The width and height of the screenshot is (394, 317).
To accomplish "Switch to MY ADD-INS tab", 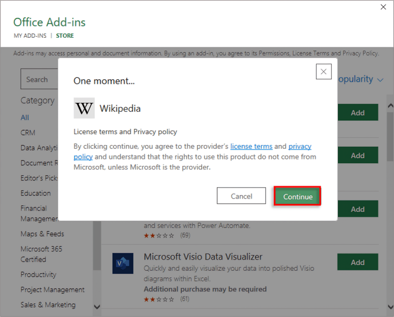I will tap(30, 36).
